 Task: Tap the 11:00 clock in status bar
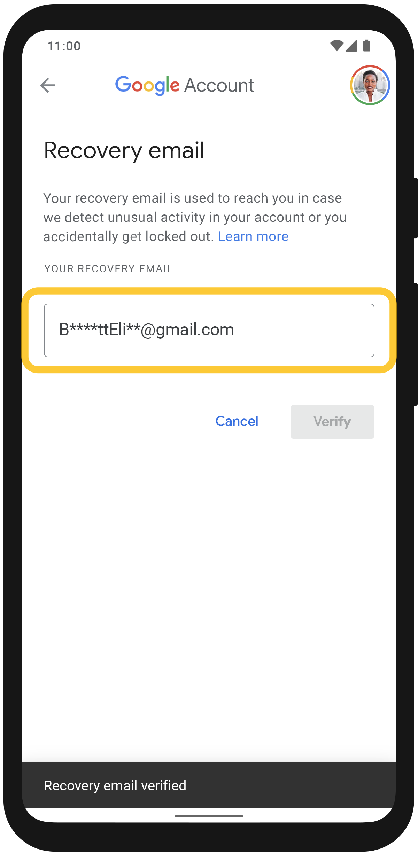coord(64,46)
